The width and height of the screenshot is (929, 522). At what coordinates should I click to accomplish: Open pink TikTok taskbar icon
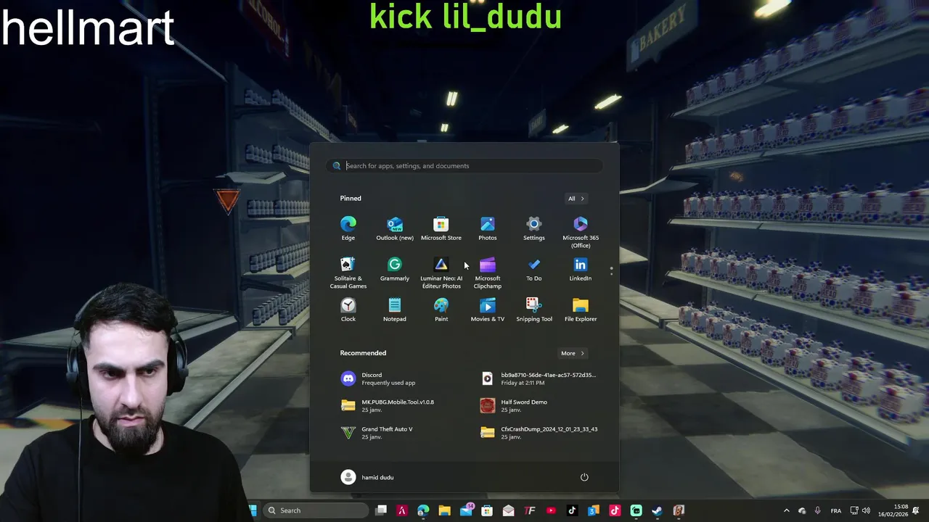pos(615,510)
